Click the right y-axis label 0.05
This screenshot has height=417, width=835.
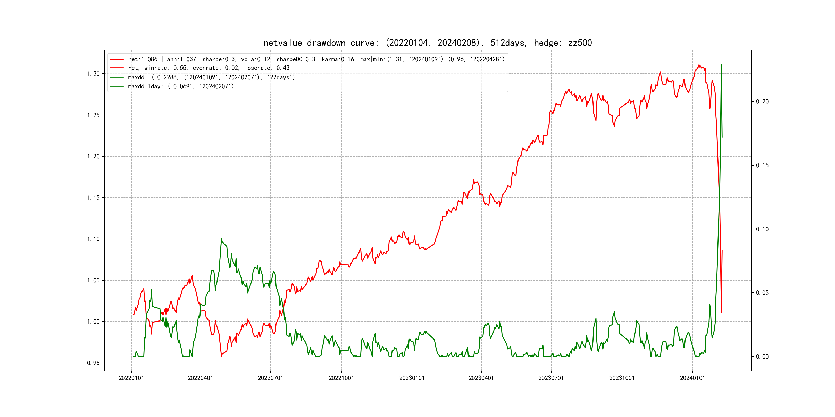click(x=762, y=293)
